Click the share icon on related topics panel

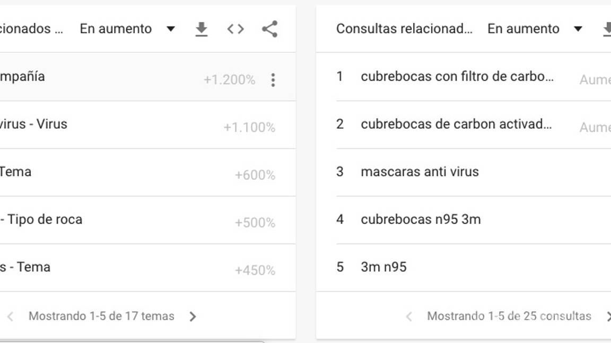click(270, 29)
